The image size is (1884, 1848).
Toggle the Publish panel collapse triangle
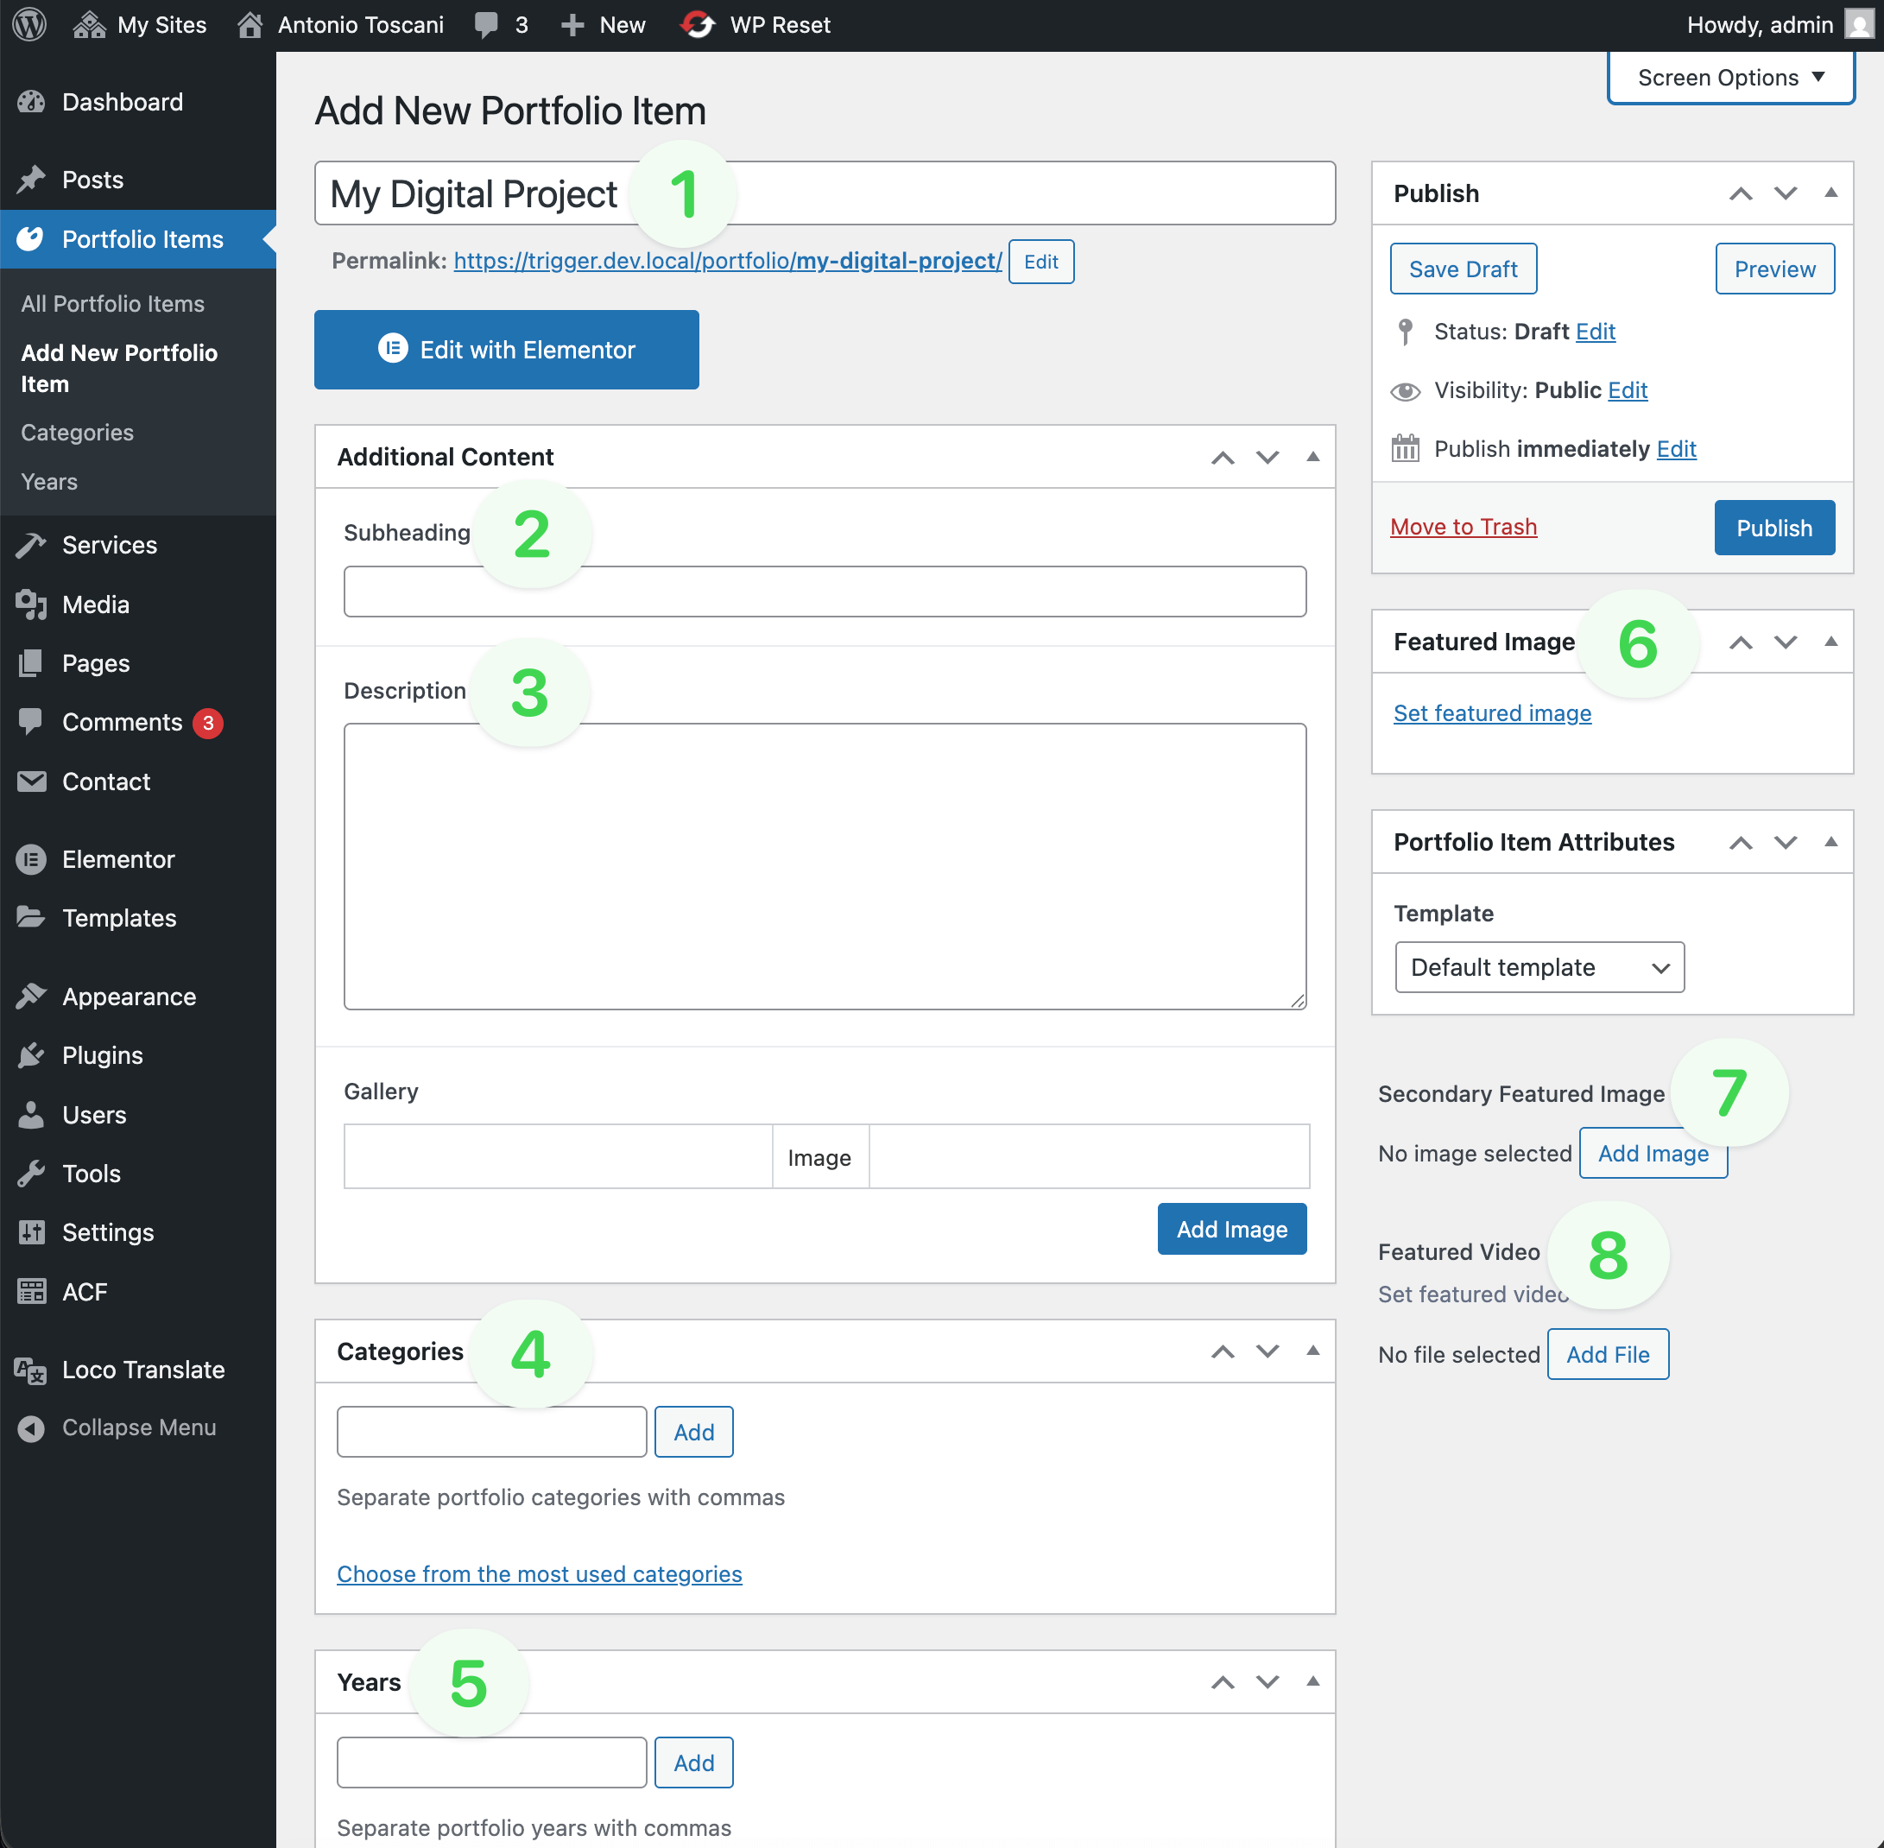(x=1830, y=193)
